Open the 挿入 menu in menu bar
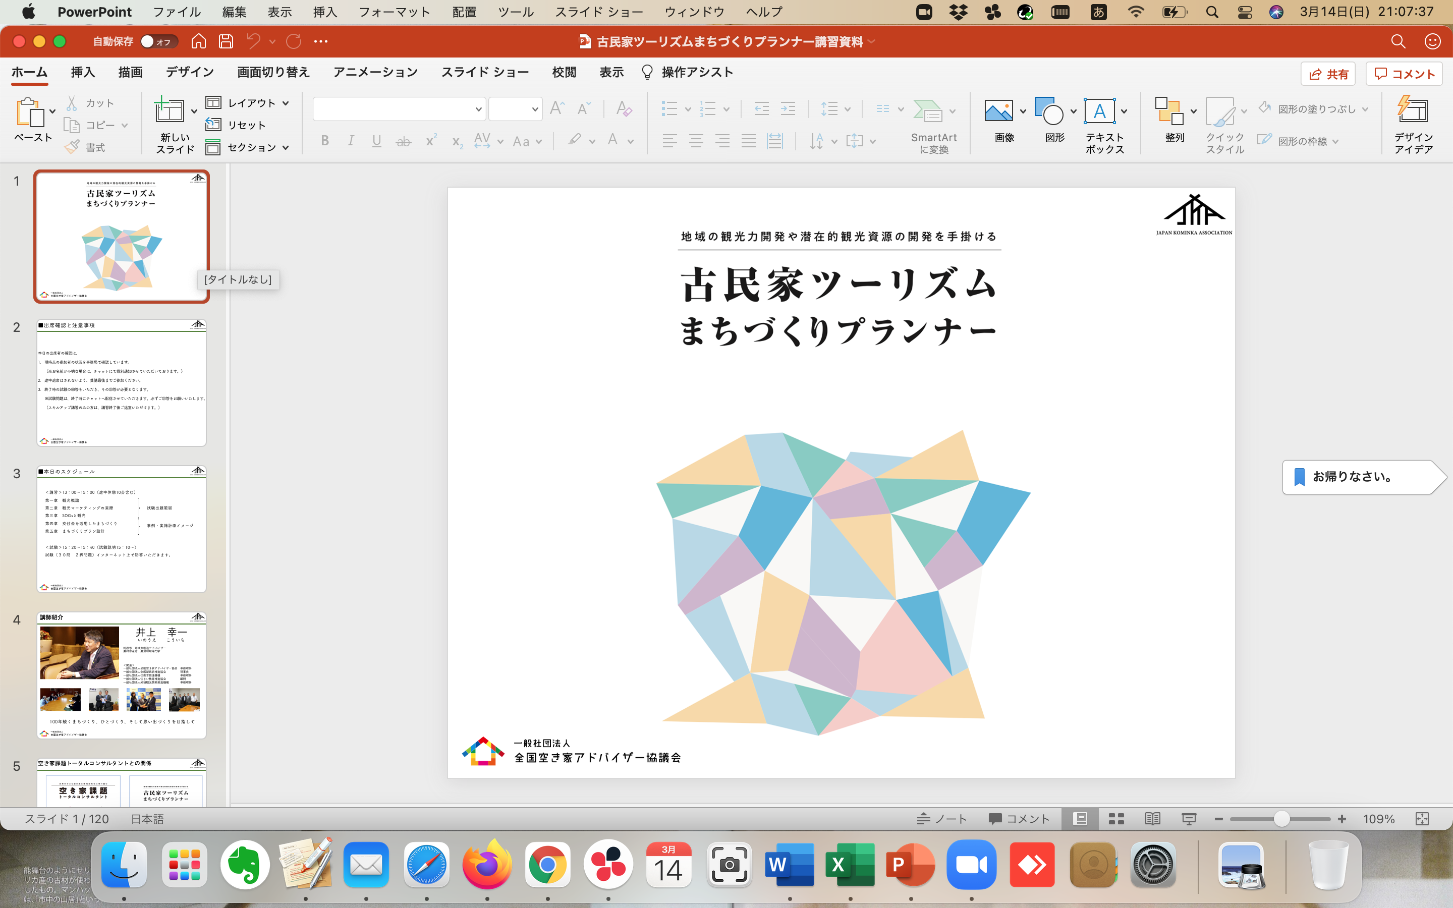Screen dimensions: 1453x908 pyautogui.click(x=325, y=12)
